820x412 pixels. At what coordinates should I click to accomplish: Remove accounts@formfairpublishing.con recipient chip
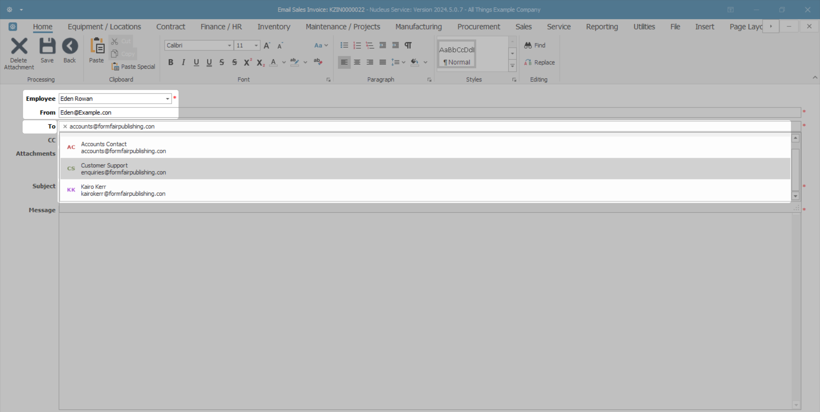tap(65, 127)
